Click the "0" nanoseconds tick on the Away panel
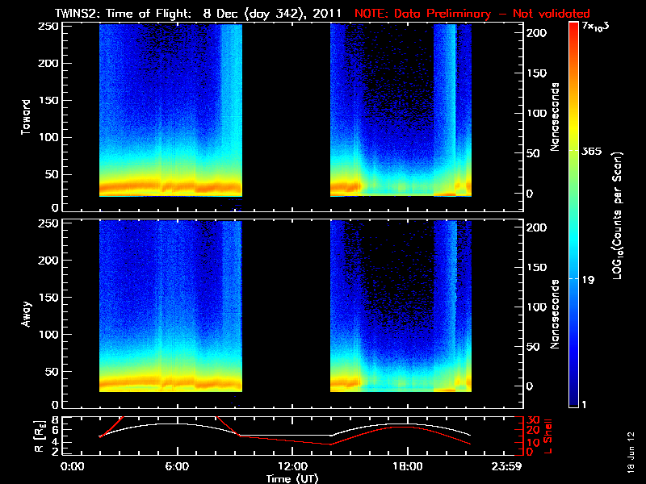646x484 pixels. [530, 386]
